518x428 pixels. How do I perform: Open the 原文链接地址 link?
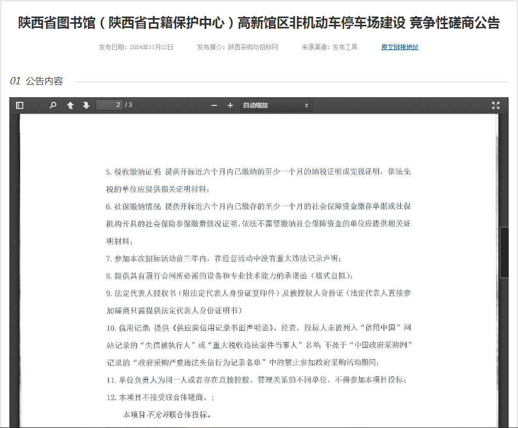click(400, 47)
